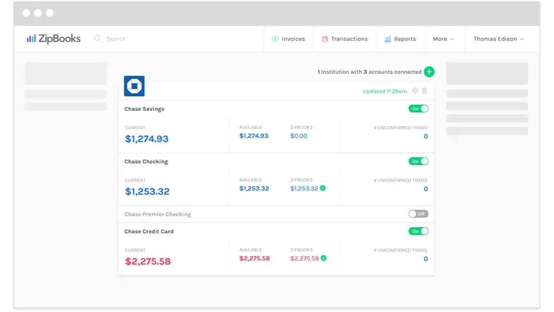This screenshot has height=312, width=554.
Task: Click the Chase bank logo
Action: [134, 86]
